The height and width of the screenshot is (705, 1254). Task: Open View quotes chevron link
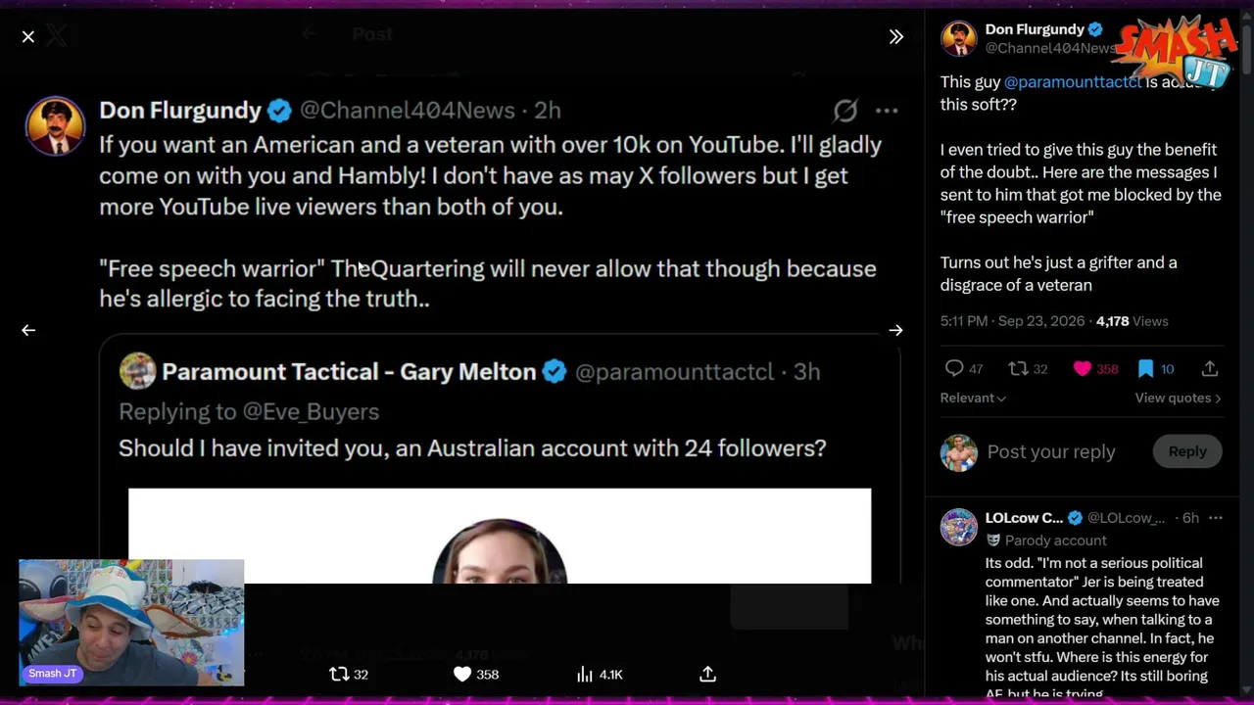(1178, 398)
